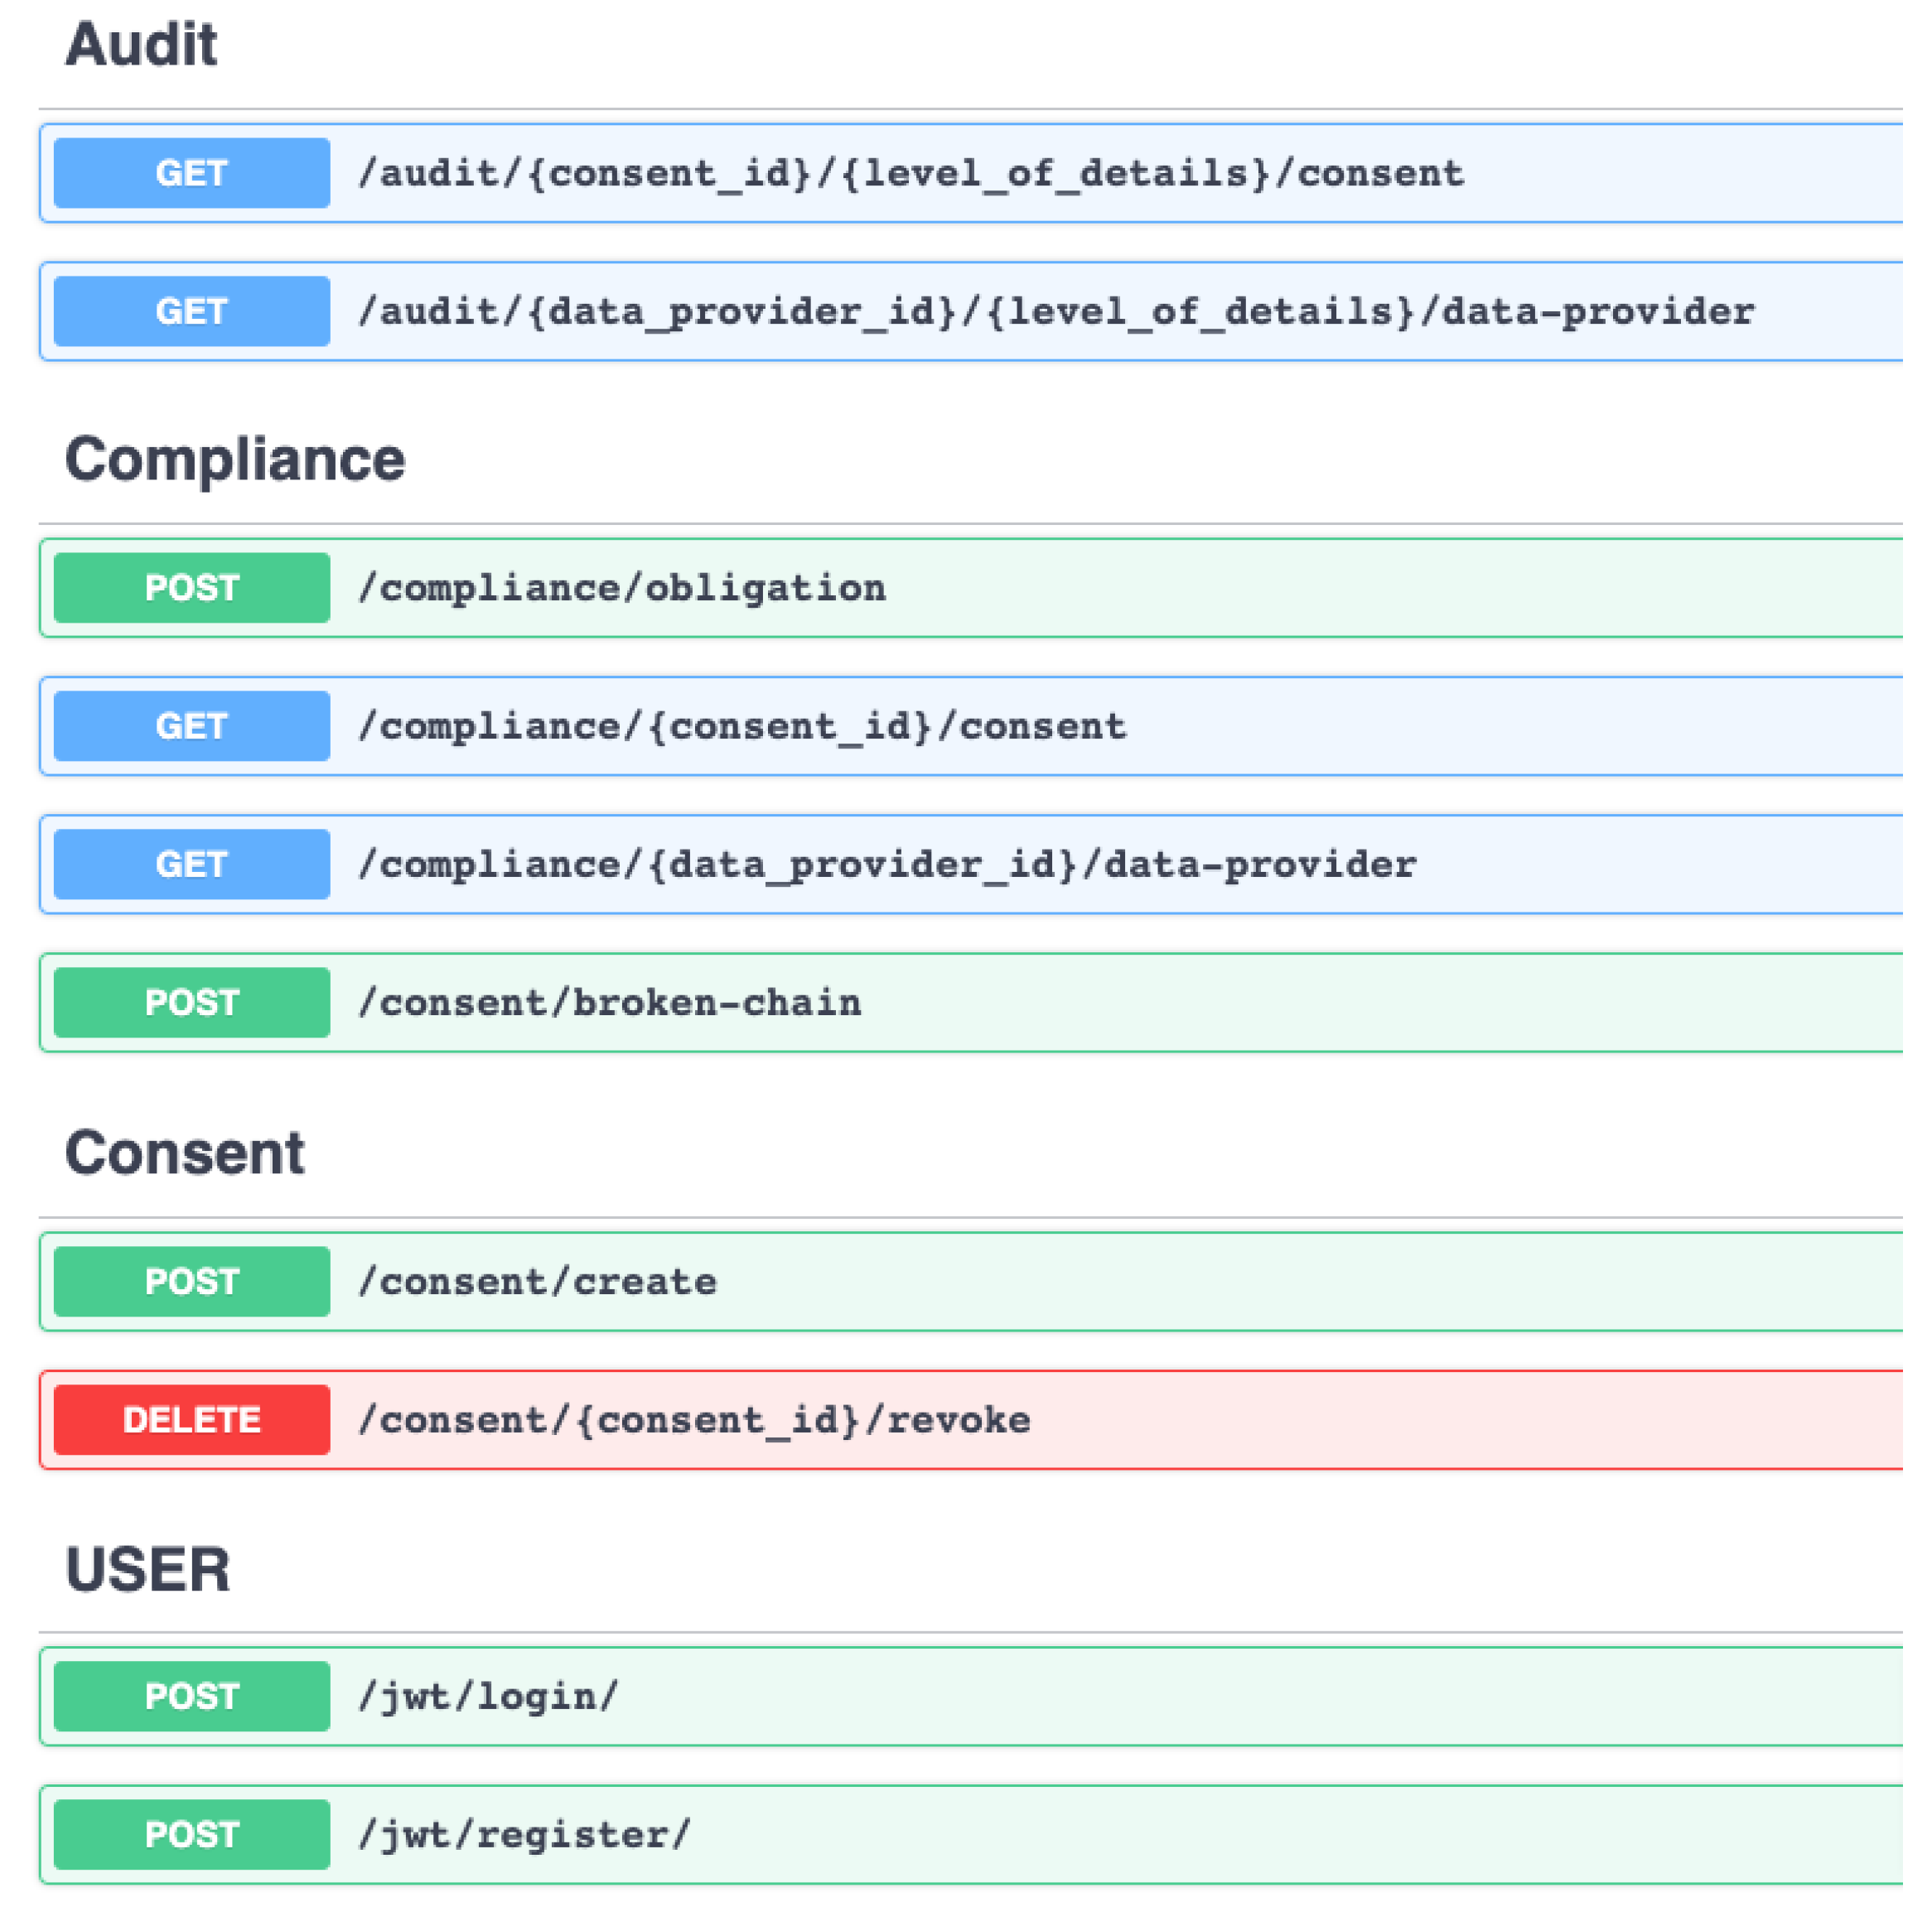Expand /audit/{consent_id}/{level_of_details}/consent path
1932x1926 pixels.
click(x=911, y=174)
